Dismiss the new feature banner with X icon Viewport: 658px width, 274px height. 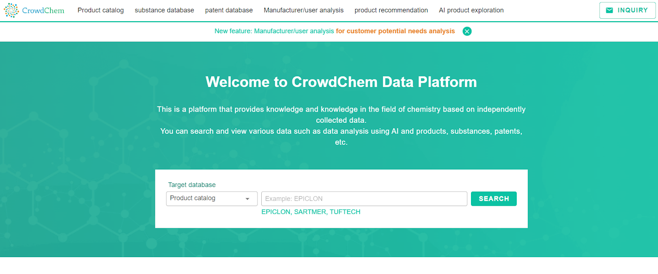tap(467, 31)
